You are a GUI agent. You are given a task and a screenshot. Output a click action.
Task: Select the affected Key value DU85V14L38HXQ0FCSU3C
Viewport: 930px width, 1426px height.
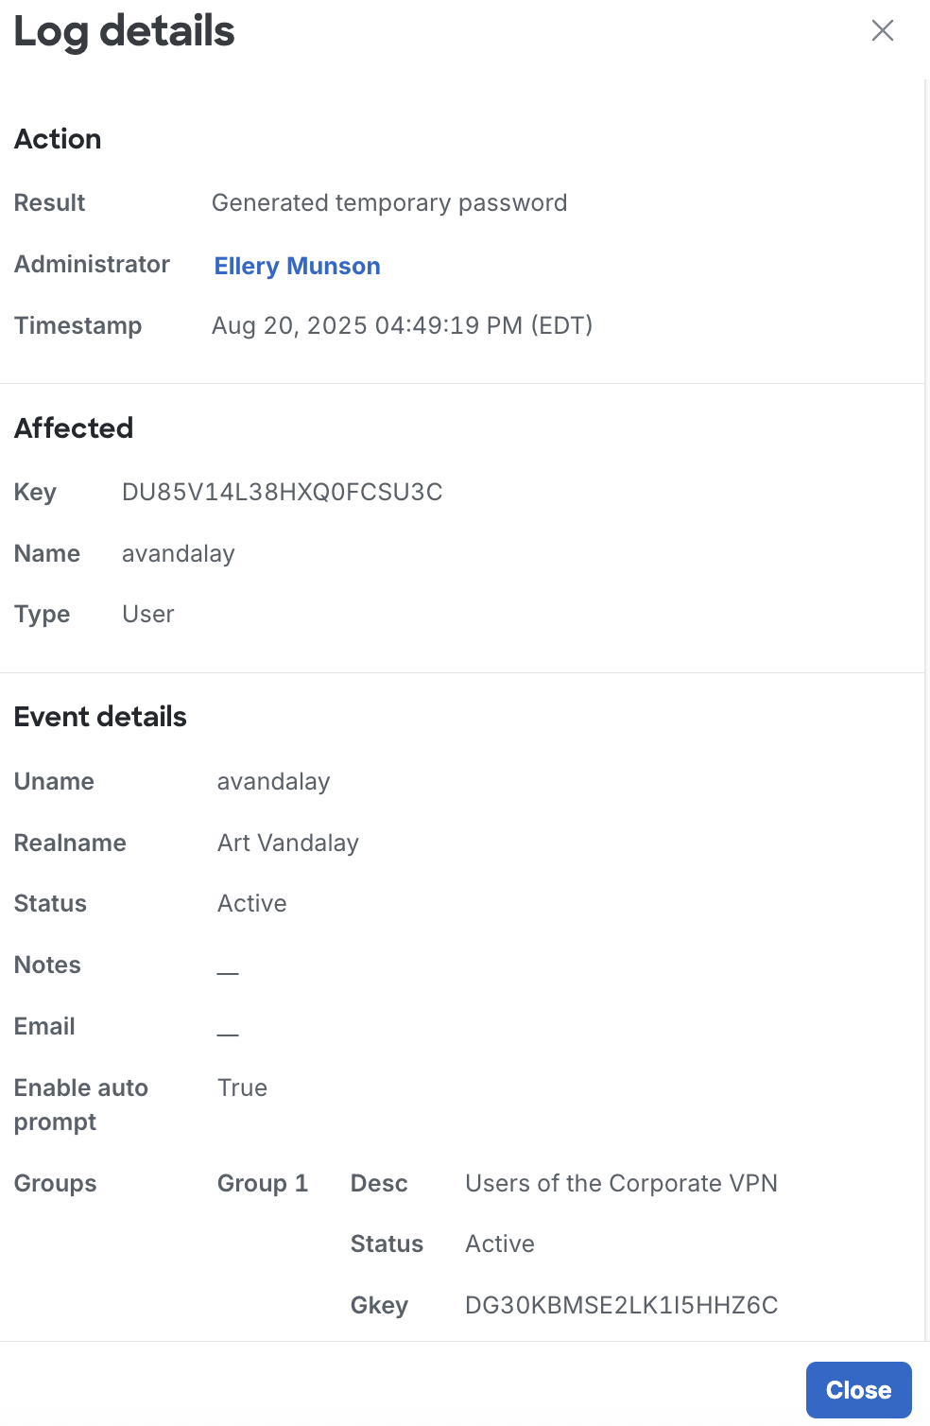click(x=283, y=492)
